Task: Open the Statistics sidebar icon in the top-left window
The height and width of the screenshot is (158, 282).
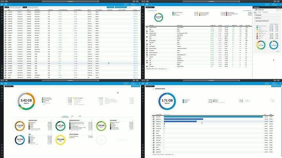Action: [x=2, y=11]
